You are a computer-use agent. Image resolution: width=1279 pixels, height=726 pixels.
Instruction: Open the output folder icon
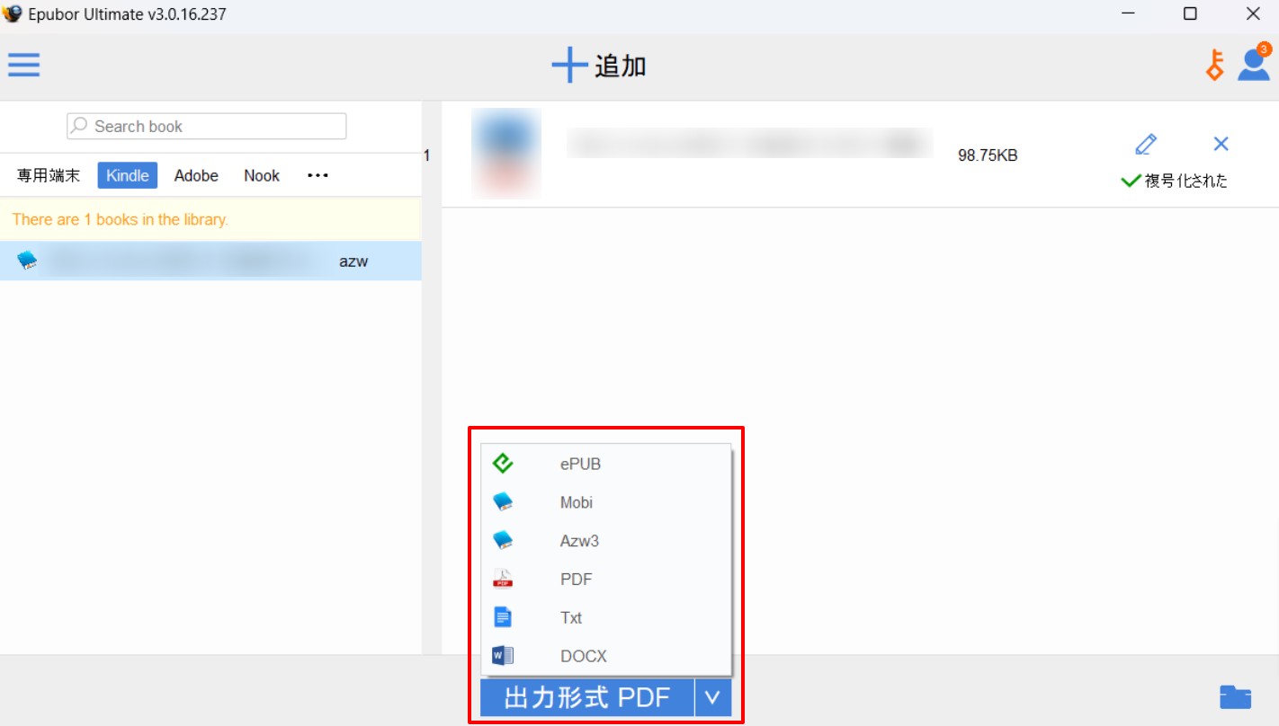click(x=1235, y=697)
